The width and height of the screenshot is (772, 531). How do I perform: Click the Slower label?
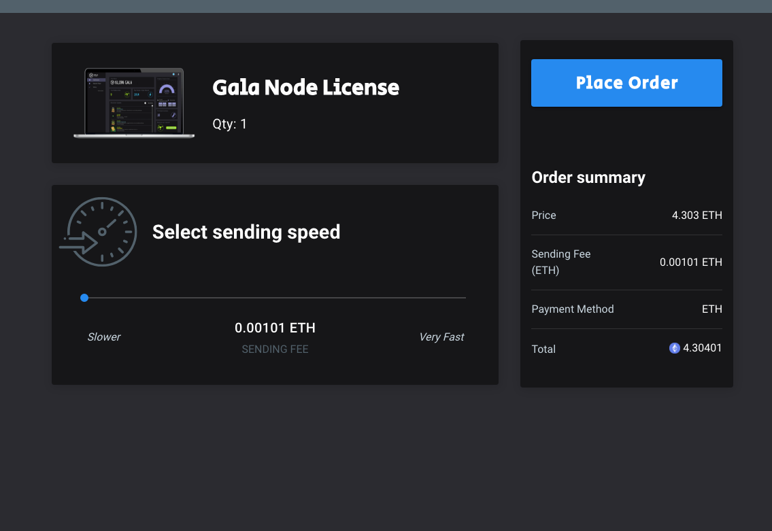coord(104,337)
